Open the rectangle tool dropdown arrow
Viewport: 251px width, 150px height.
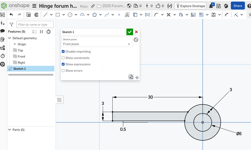pyautogui.click(x=64, y=15)
